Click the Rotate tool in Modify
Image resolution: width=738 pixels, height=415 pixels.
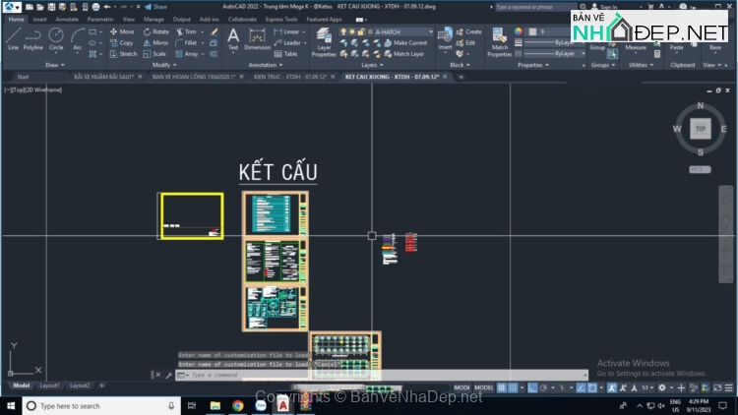tap(155, 31)
